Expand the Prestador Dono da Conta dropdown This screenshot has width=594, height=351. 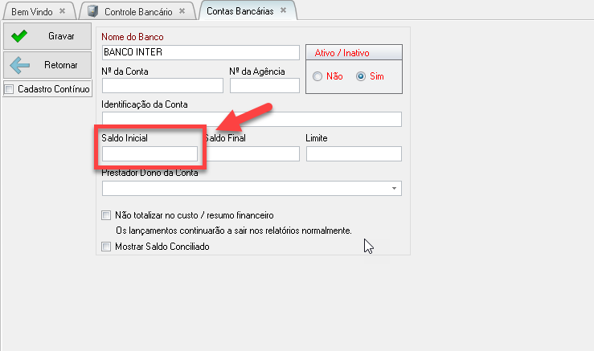[x=394, y=188]
